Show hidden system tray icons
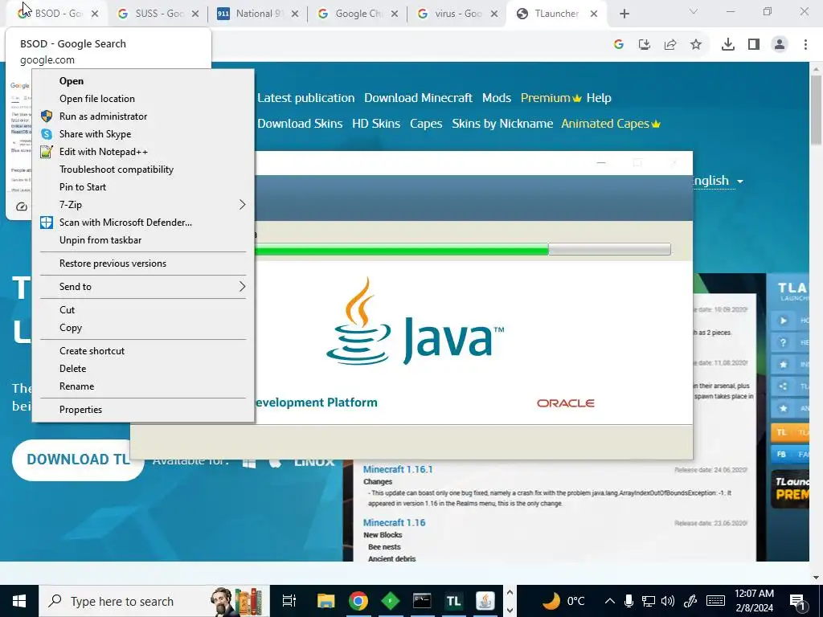This screenshot has height=617, width=823. click(609, 601)
